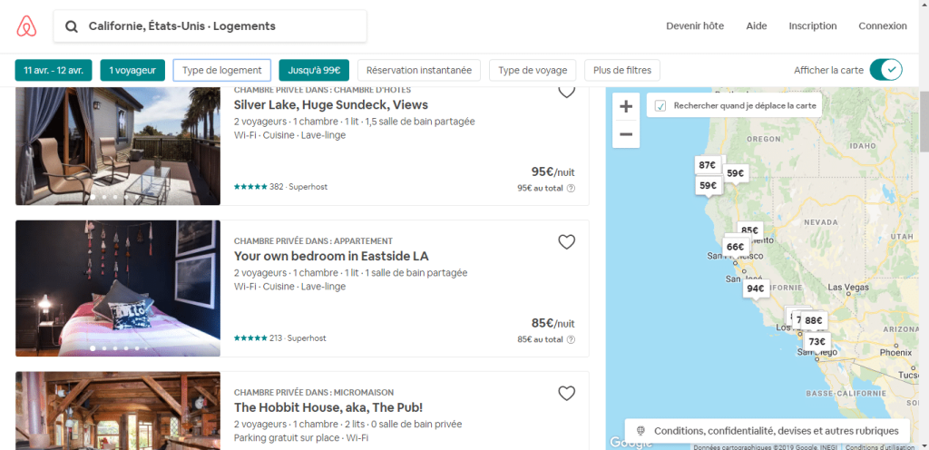
Task: Save Eastside LA bedroom with heart icon
Action: click(567, 241)
